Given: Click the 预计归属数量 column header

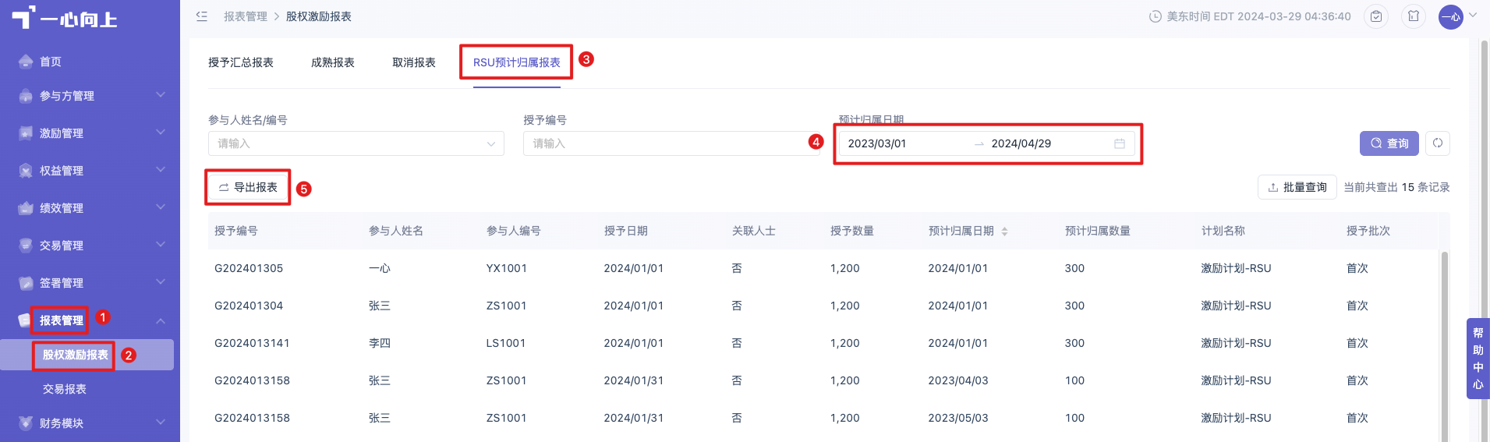Looking at the screenshot, I should pos(1098,231).
